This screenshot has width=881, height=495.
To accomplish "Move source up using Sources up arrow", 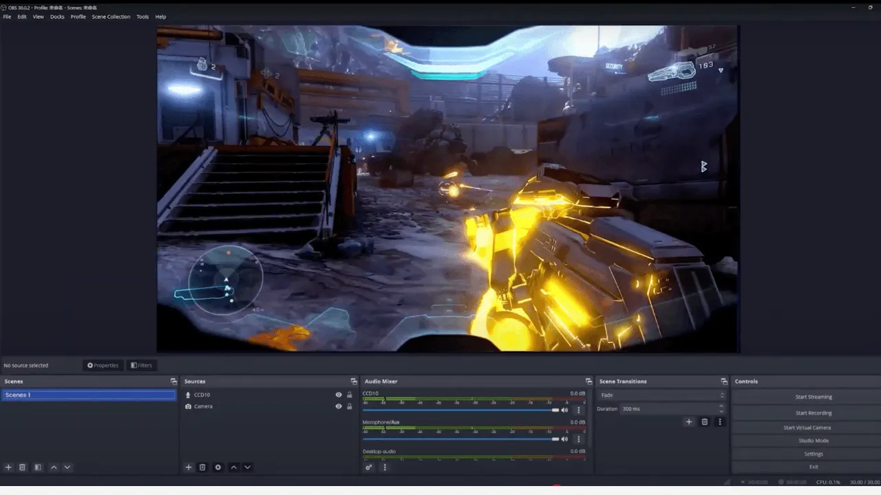I will pos(234,467).
